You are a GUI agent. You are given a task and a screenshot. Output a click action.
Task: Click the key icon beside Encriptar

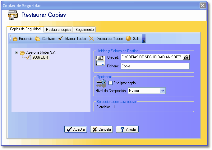[101, 83]
